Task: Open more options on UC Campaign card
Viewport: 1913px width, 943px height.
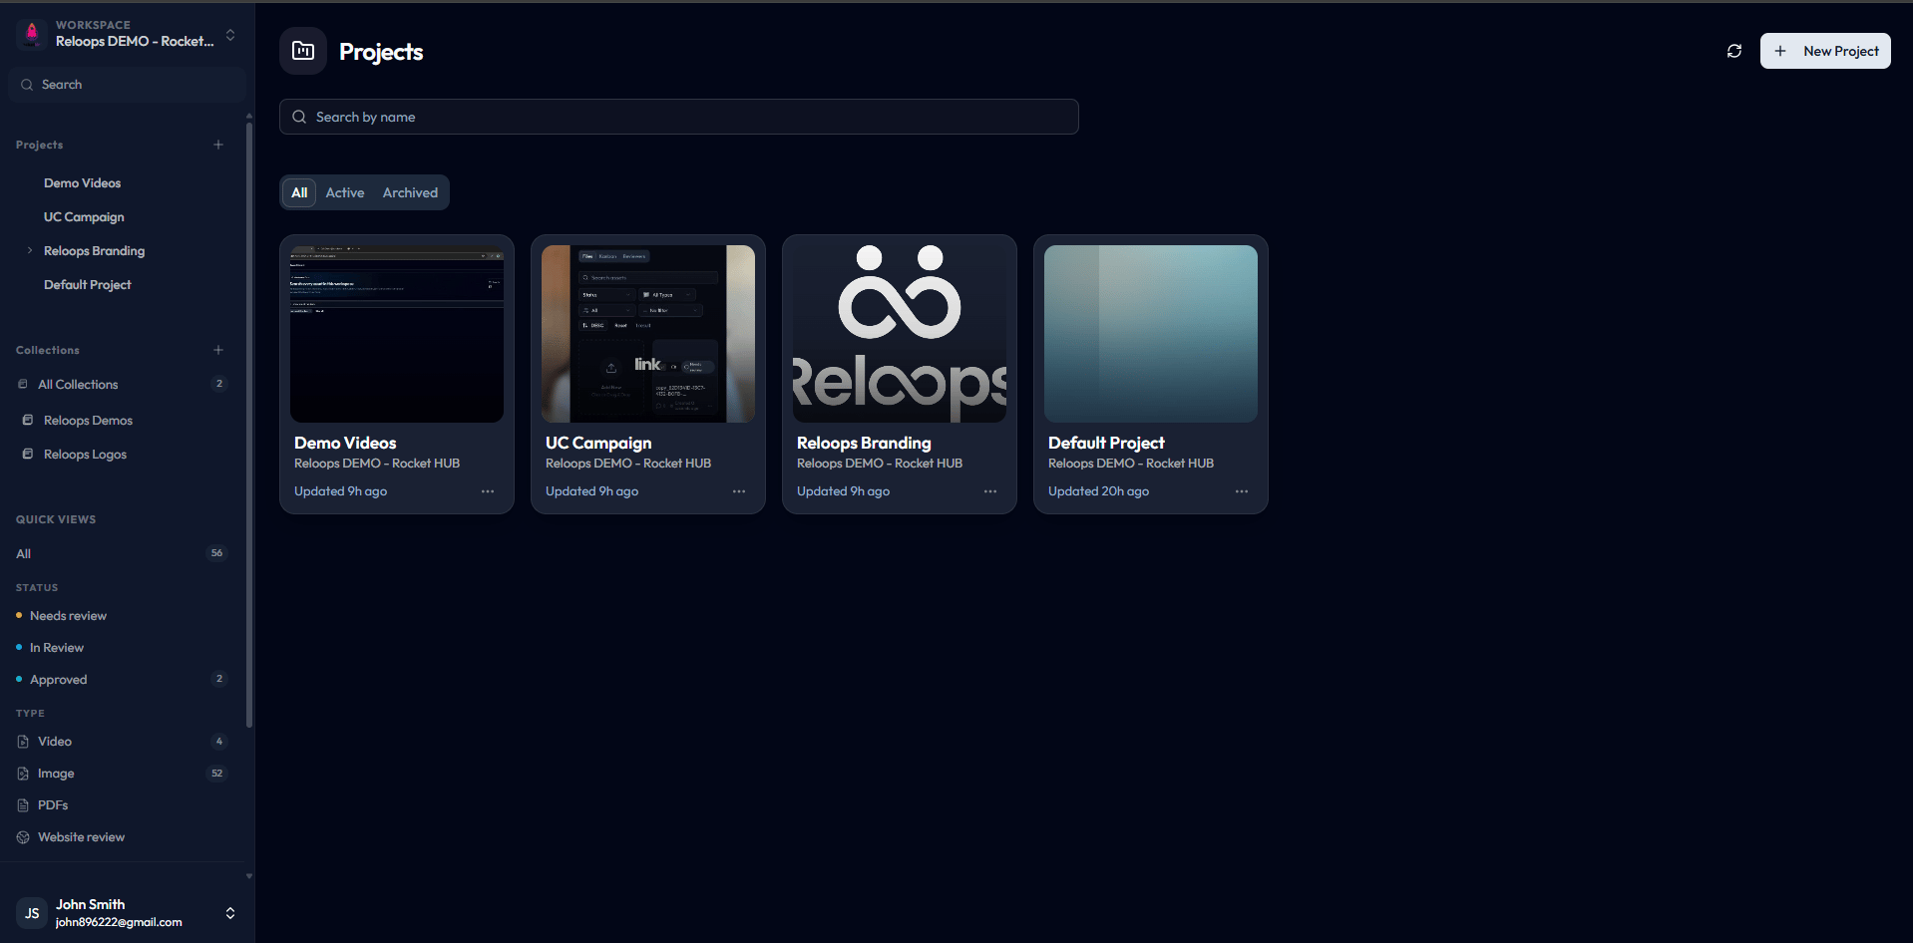Action: [739, 491]
